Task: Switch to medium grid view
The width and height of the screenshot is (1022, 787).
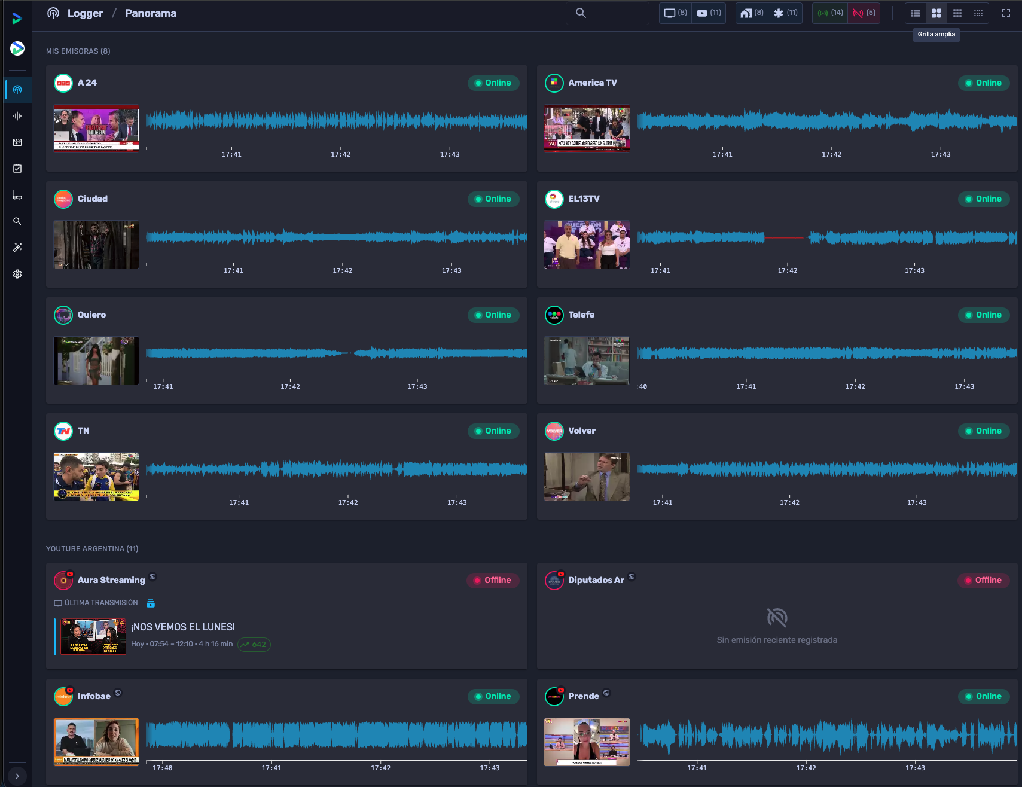Action: 957,13
